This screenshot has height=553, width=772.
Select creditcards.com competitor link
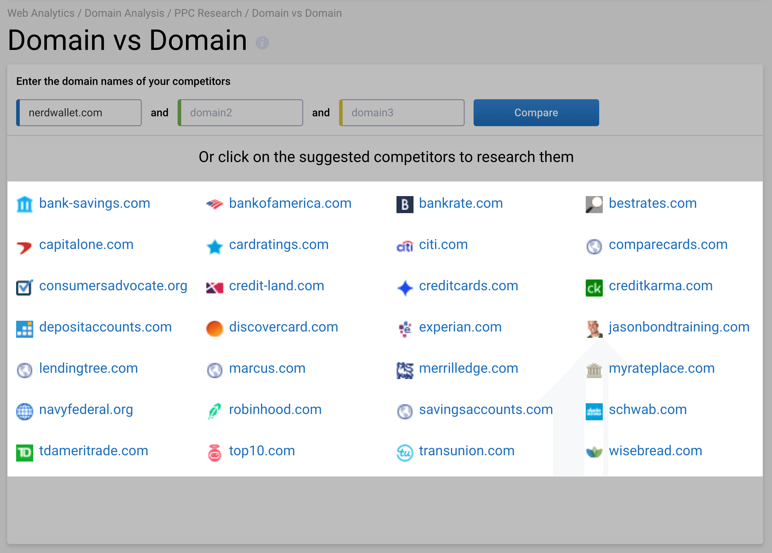469,286
